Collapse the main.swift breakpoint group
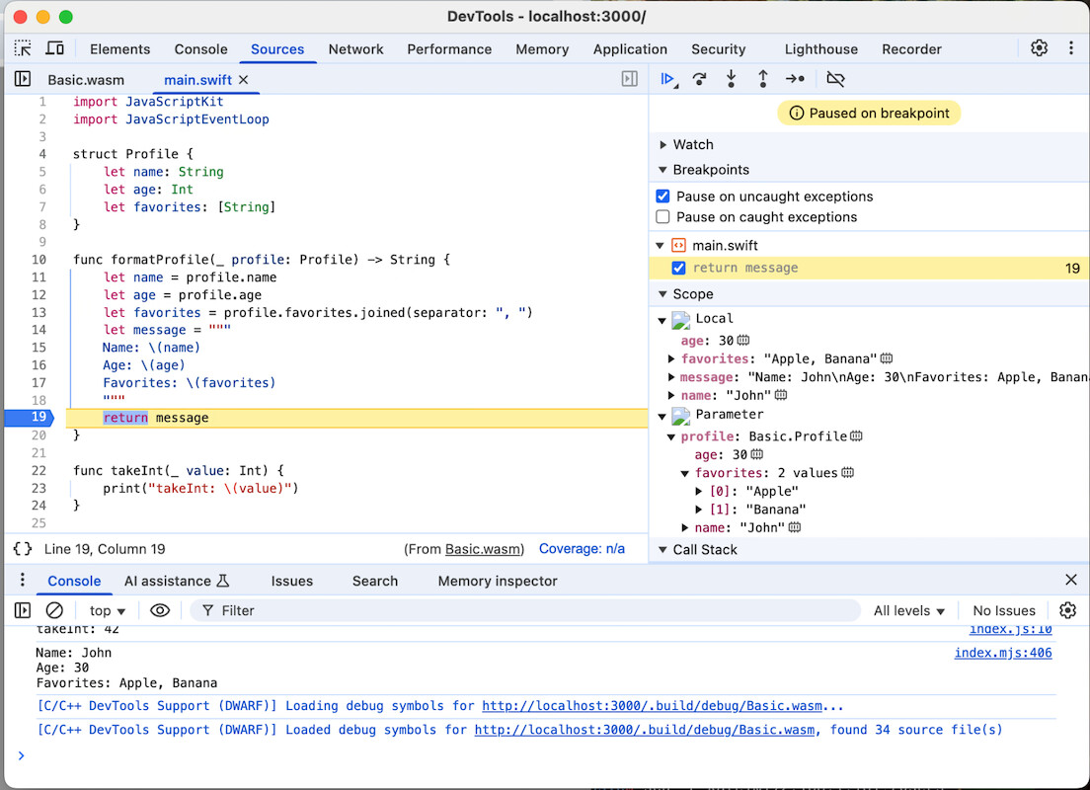 [x=660, y=246]
